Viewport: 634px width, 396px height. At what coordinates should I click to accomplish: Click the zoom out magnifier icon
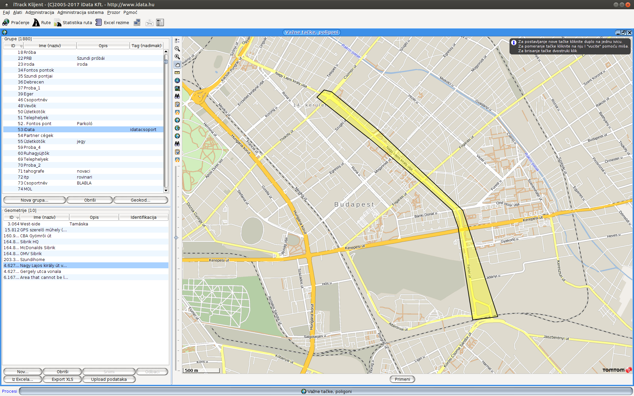click(x=177, y=49)
